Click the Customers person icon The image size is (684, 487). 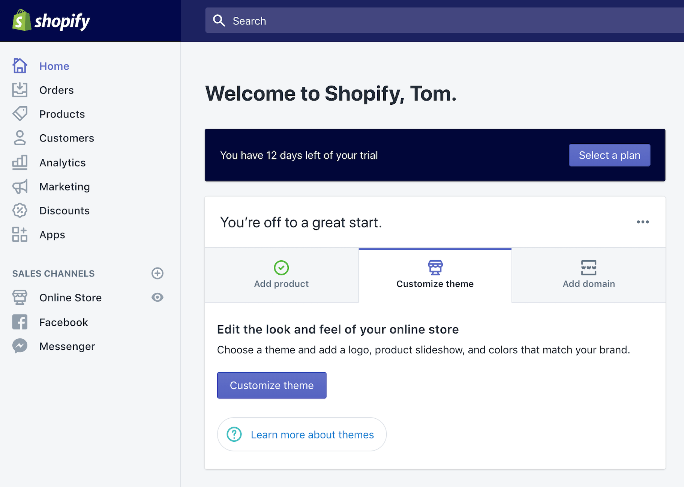pos(19,138)
